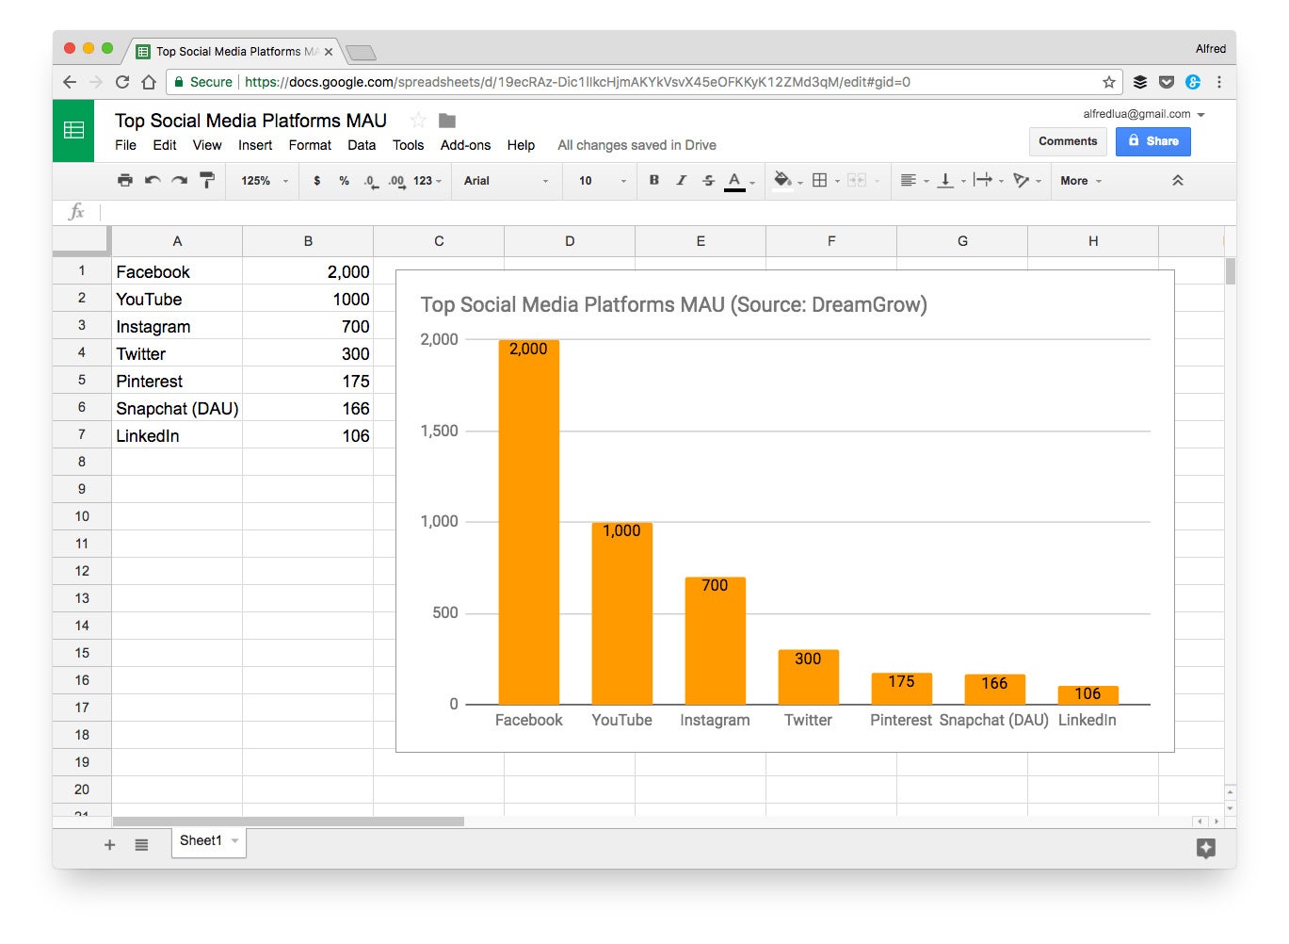
Task: Click the blue Share button
Action: point(1153,141)
